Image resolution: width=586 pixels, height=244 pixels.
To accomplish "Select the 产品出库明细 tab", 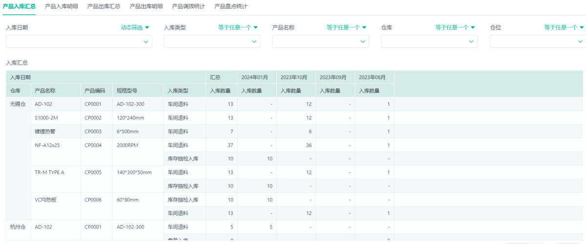I will tap(146, 6).
